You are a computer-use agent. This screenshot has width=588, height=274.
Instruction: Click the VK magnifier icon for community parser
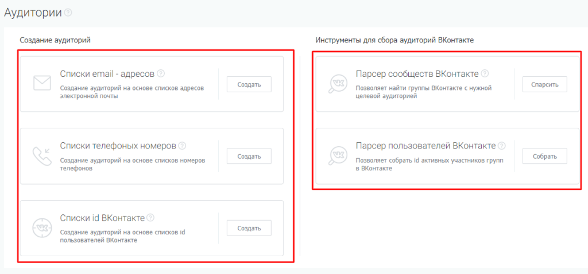click(338, 84)
